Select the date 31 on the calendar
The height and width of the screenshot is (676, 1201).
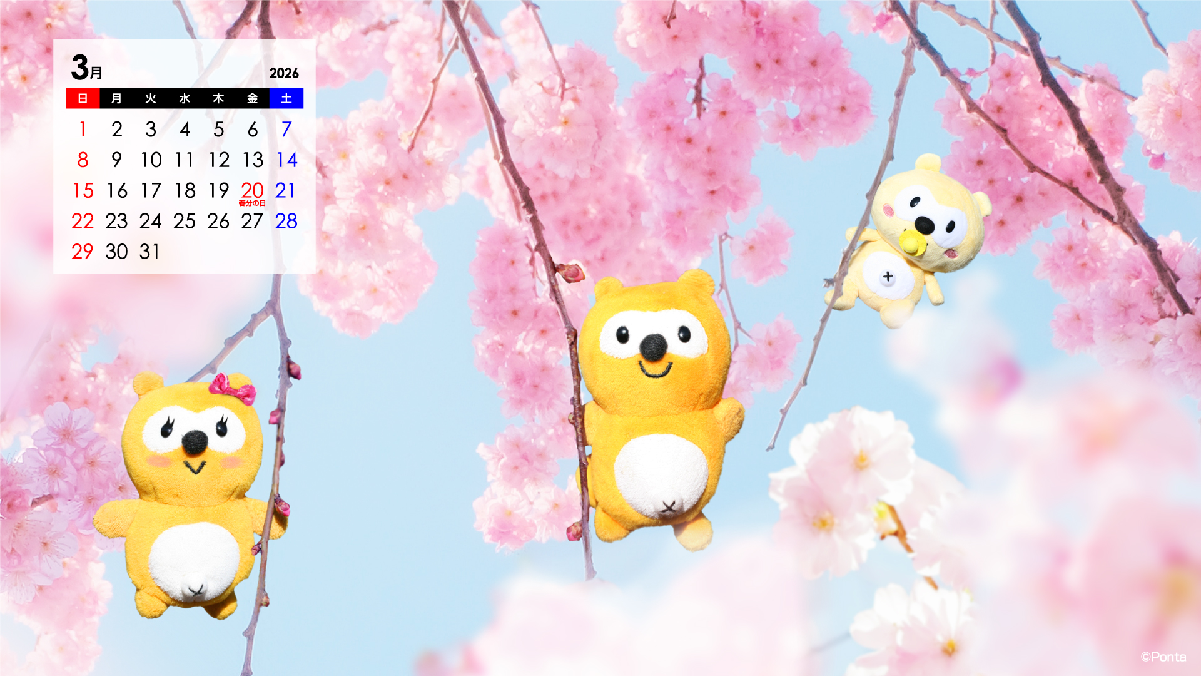pos(149,252)
